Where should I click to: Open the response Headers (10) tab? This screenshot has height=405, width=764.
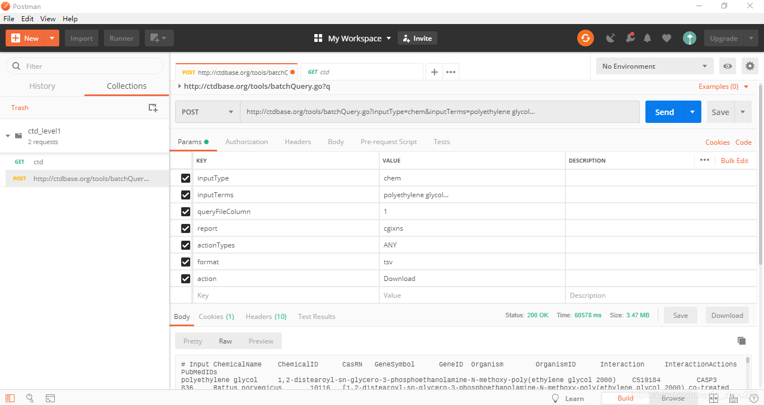[x=266, y=316]
